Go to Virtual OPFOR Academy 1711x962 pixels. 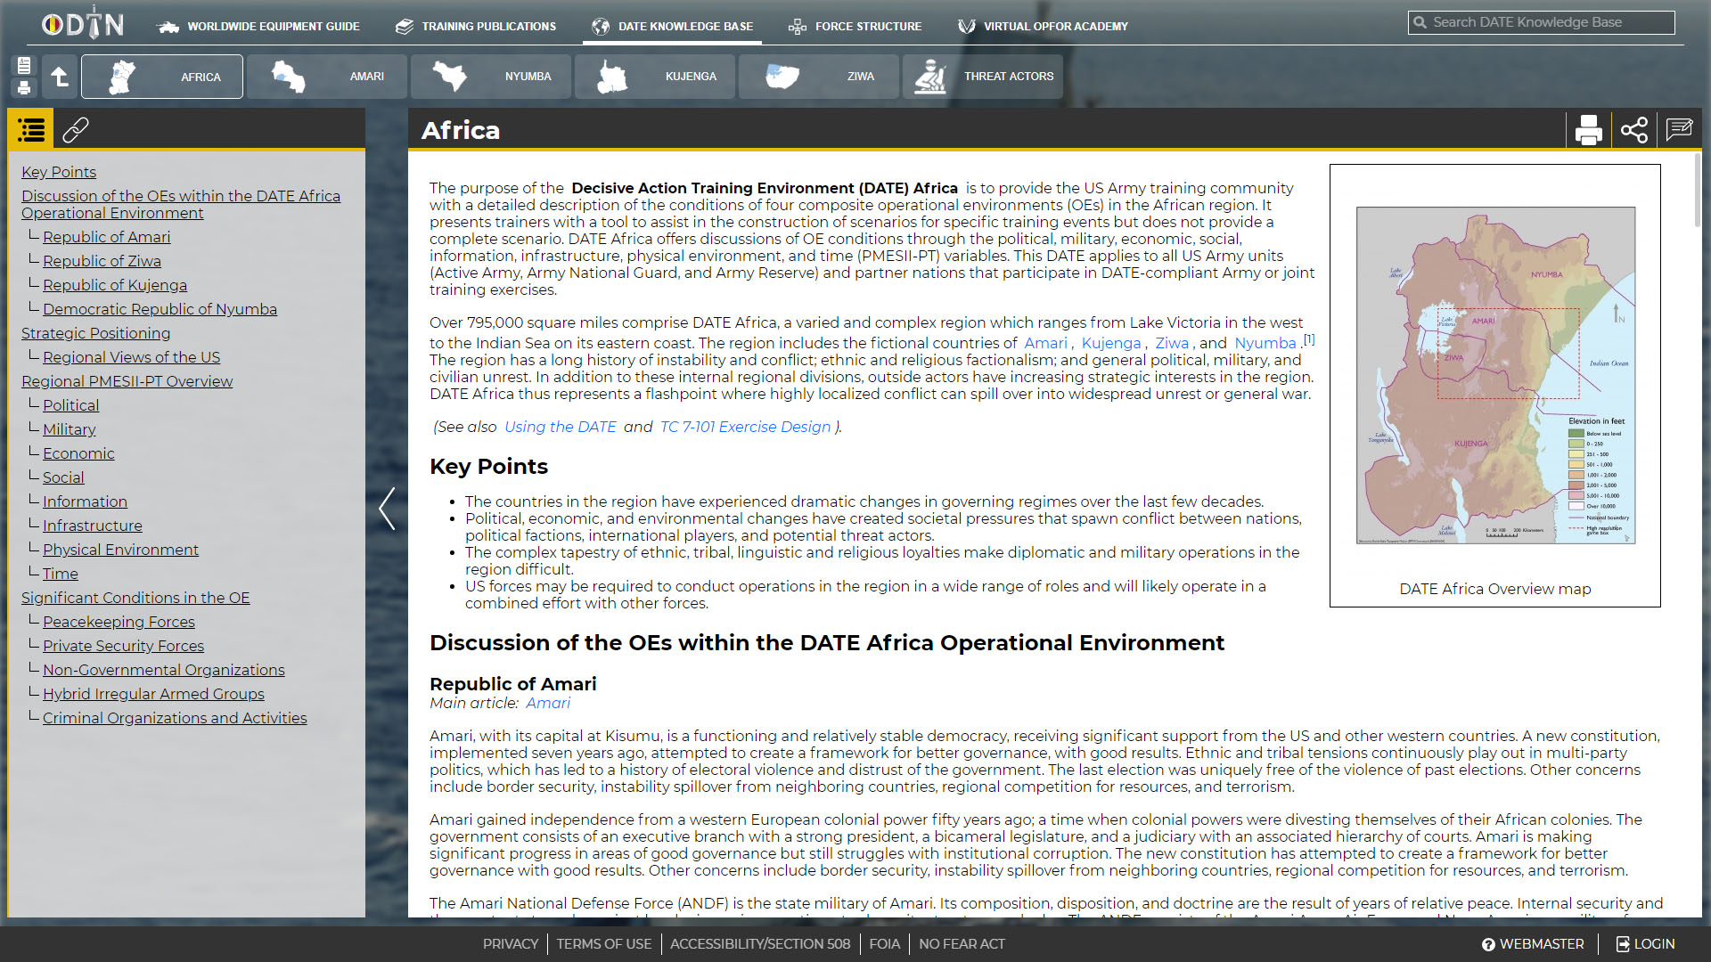click(x=1043, y=27)
